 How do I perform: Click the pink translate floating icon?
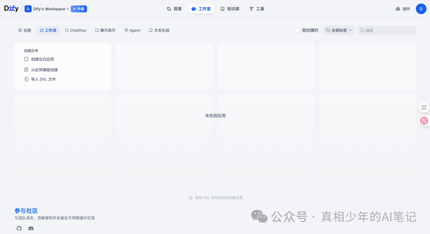[424, 120]
